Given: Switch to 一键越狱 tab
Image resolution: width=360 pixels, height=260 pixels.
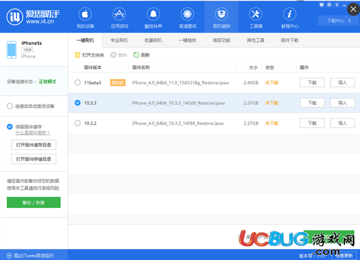Looking at the screenshot, I should point(187,40).
